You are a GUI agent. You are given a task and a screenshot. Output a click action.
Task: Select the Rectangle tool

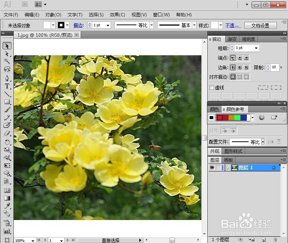[7, 102]
